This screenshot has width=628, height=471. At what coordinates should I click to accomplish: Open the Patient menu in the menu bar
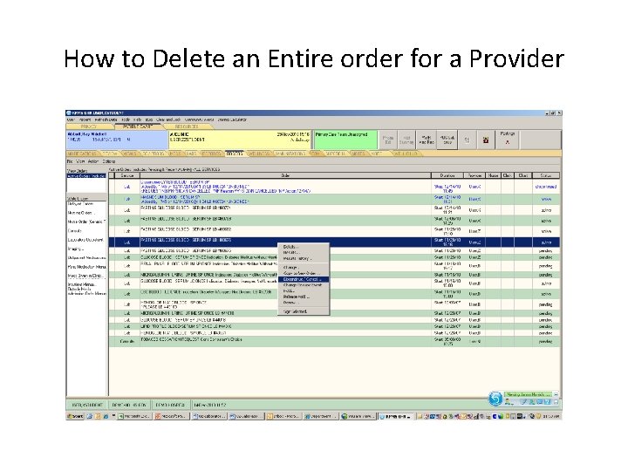85,119
